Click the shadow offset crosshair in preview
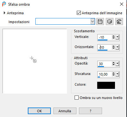Image resolution: width=127 pixels, height=117 pixels. point(32,58)
